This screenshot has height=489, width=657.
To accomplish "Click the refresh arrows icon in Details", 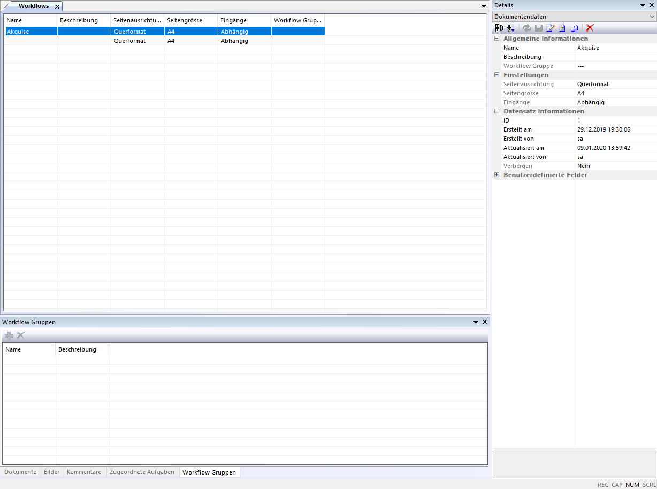I will [527, 28].
